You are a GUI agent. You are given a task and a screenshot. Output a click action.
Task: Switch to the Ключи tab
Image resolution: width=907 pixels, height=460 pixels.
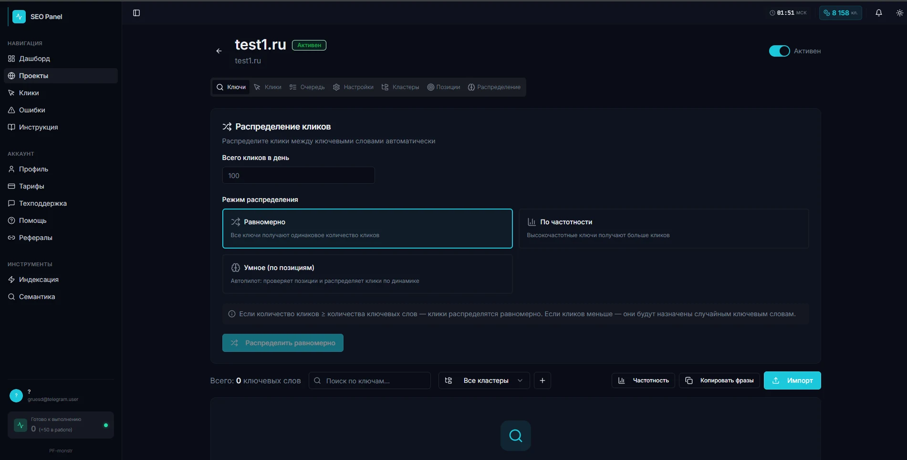click(231, 87)
